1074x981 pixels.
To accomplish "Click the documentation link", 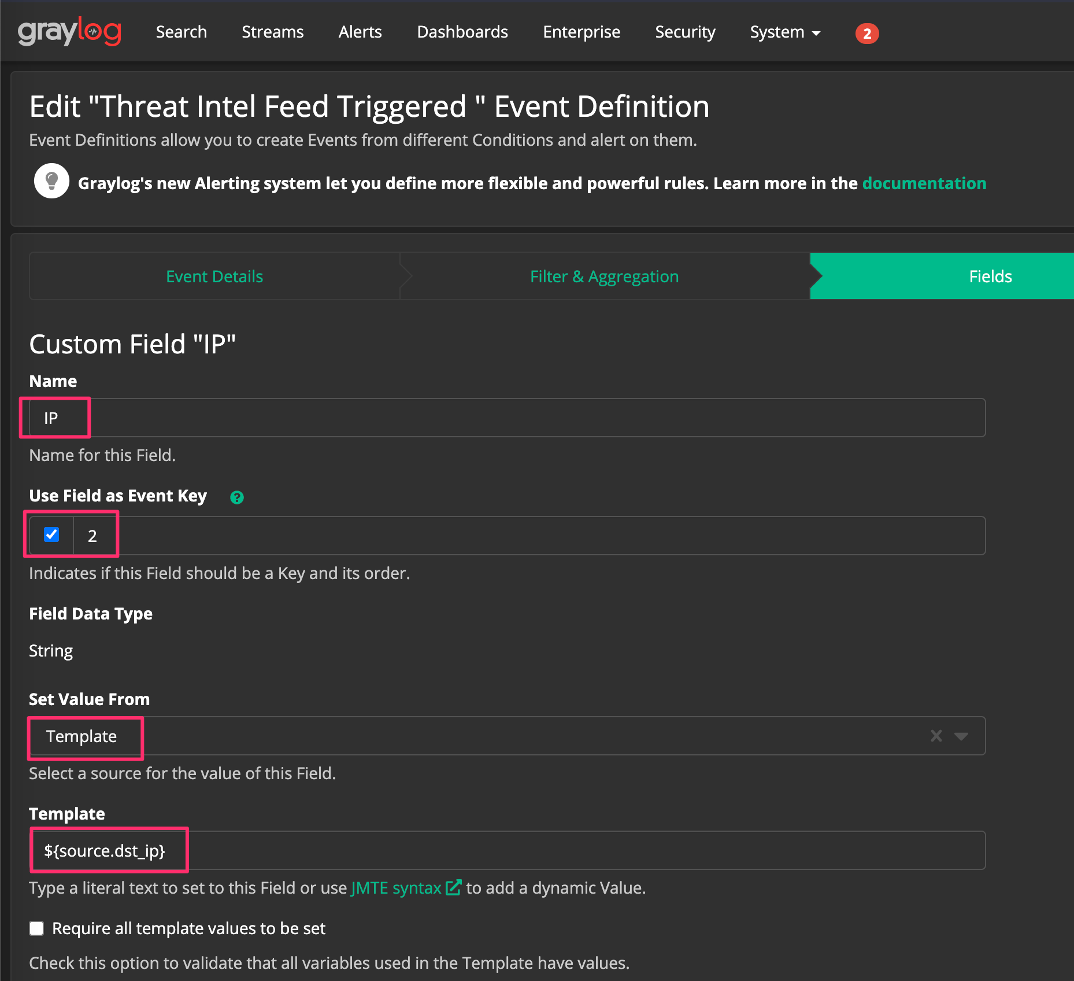I will 924,183.
